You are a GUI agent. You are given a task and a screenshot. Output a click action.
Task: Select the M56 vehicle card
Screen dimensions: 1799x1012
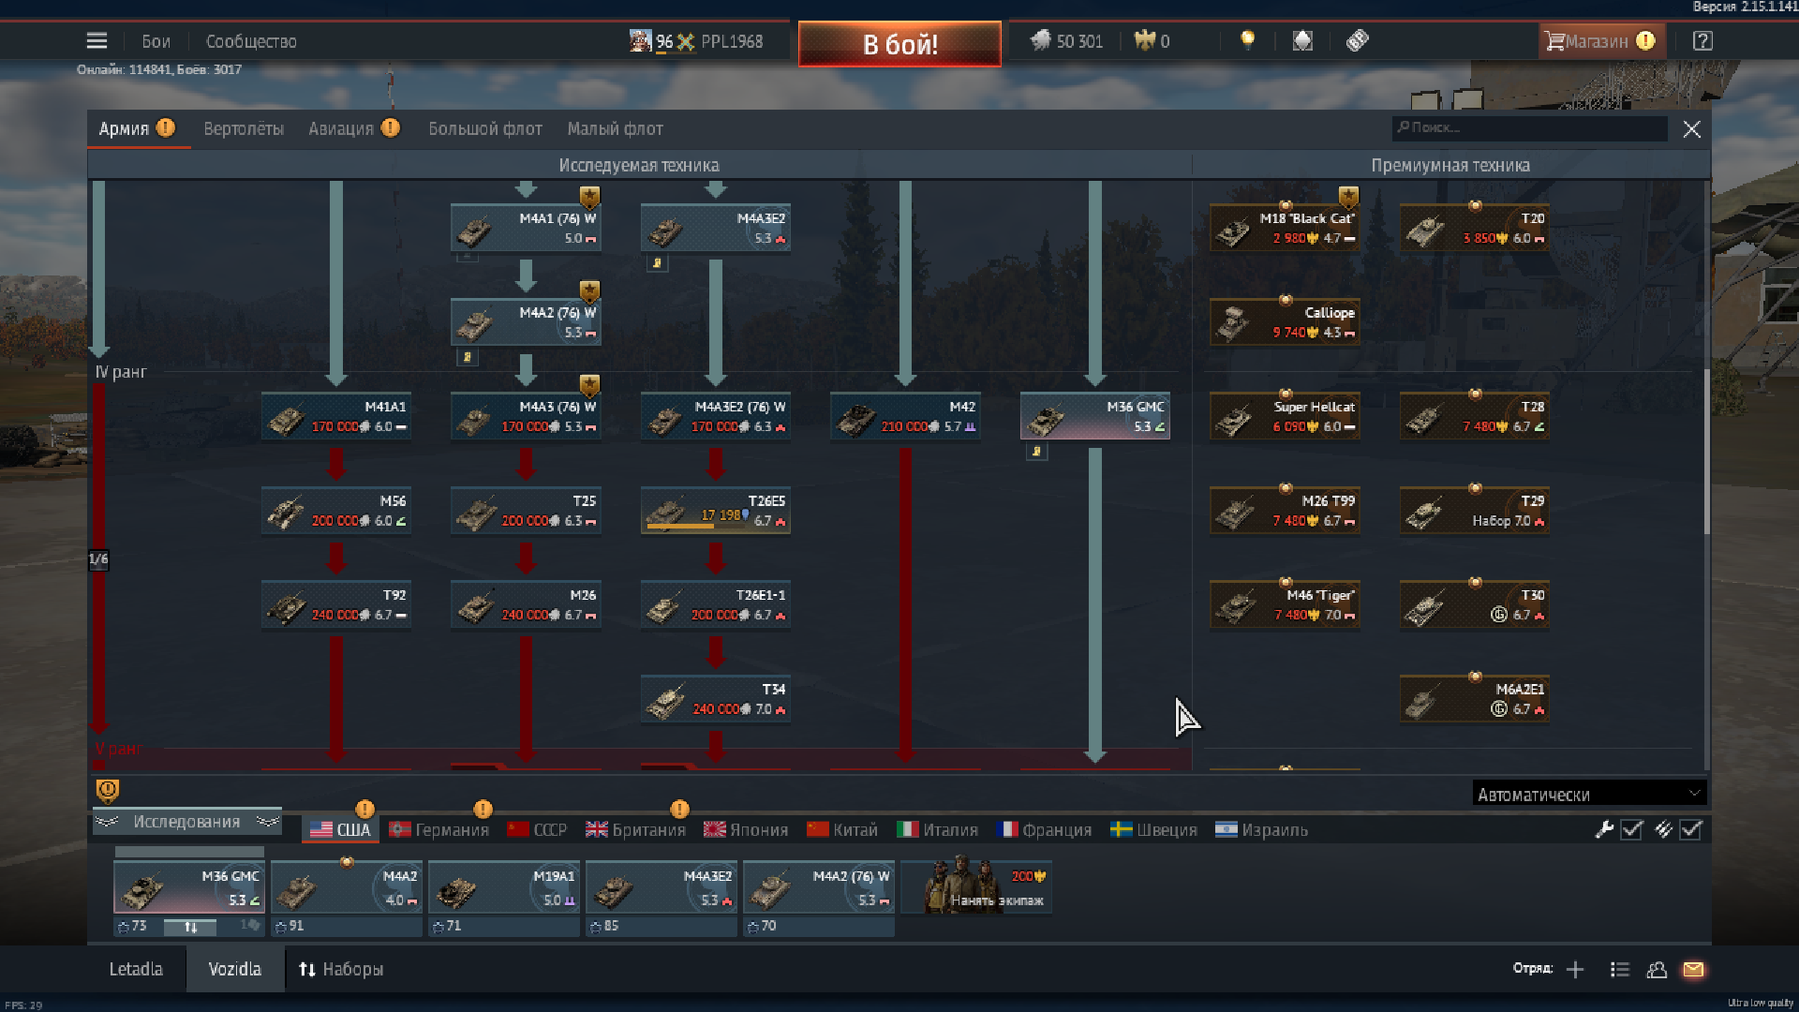(336, 511)
